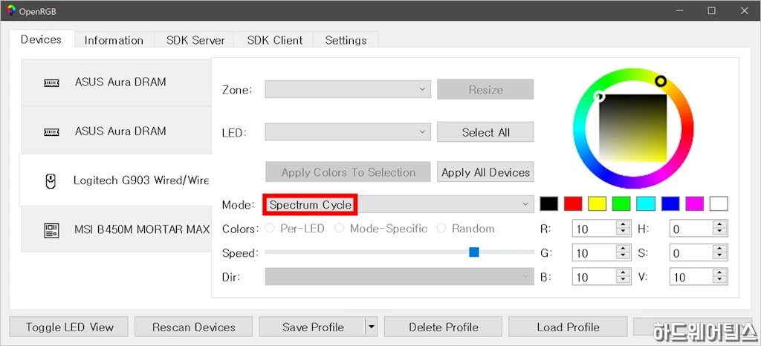The height and width of the screenshot is (346, 761).
Task: Click the MSI B450M MORTAR MAX motherboard icon
Action: pyautogui.click(x=51, y=229)
